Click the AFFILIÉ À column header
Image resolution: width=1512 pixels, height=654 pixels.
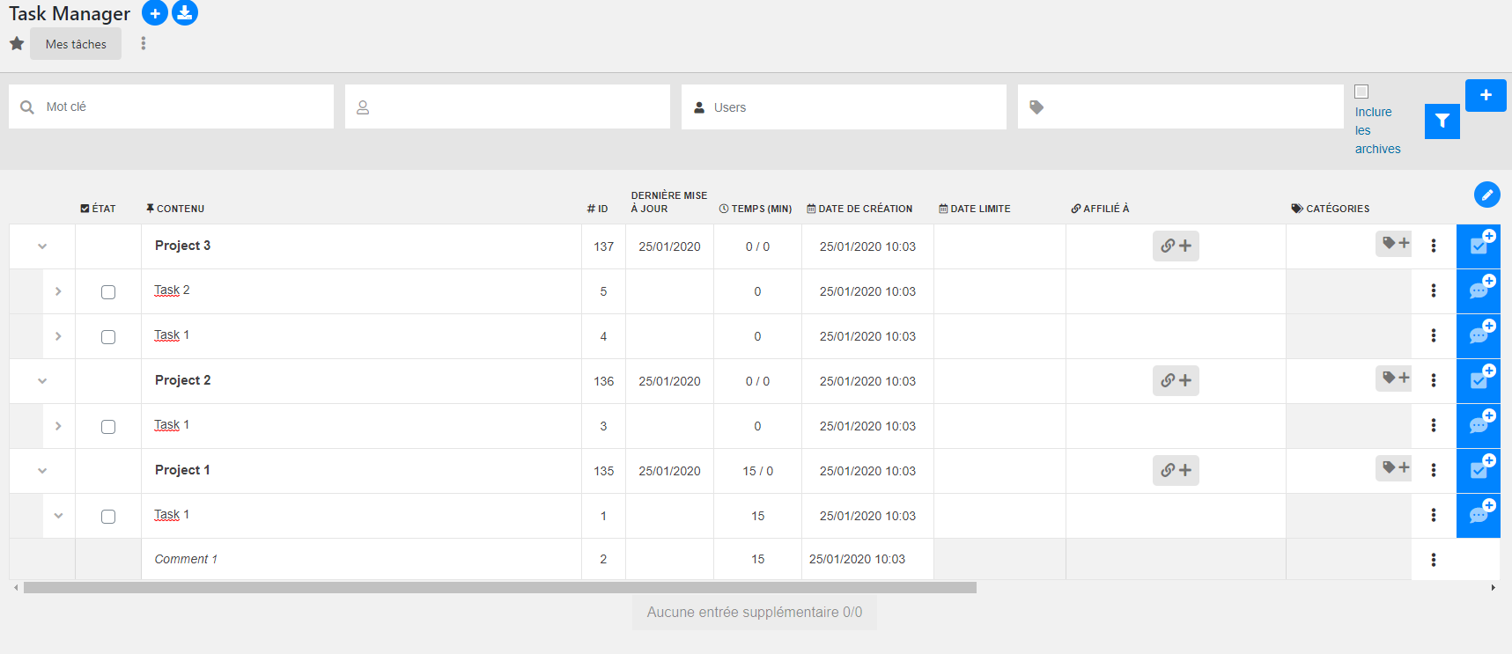coord(1100,209)
